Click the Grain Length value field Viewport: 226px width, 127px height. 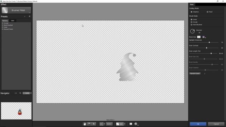pos(221,53)
